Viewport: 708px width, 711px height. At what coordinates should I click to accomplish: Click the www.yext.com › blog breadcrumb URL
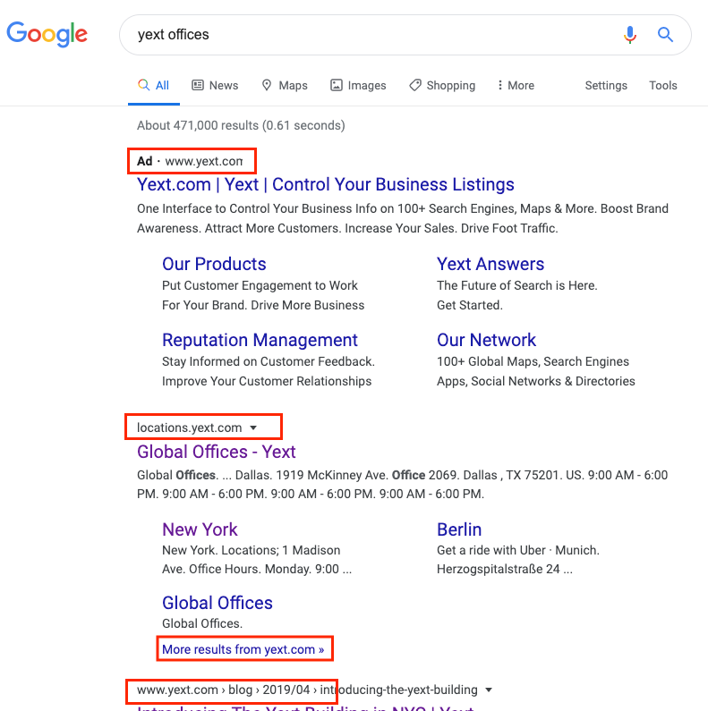(x=307, y=690)
